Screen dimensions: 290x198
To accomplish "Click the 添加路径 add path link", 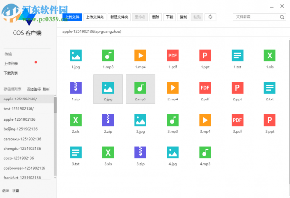I will pos(33,89).
